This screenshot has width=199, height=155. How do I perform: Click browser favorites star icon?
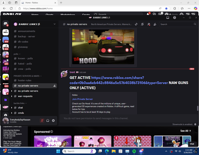click(x=166, y=8)
